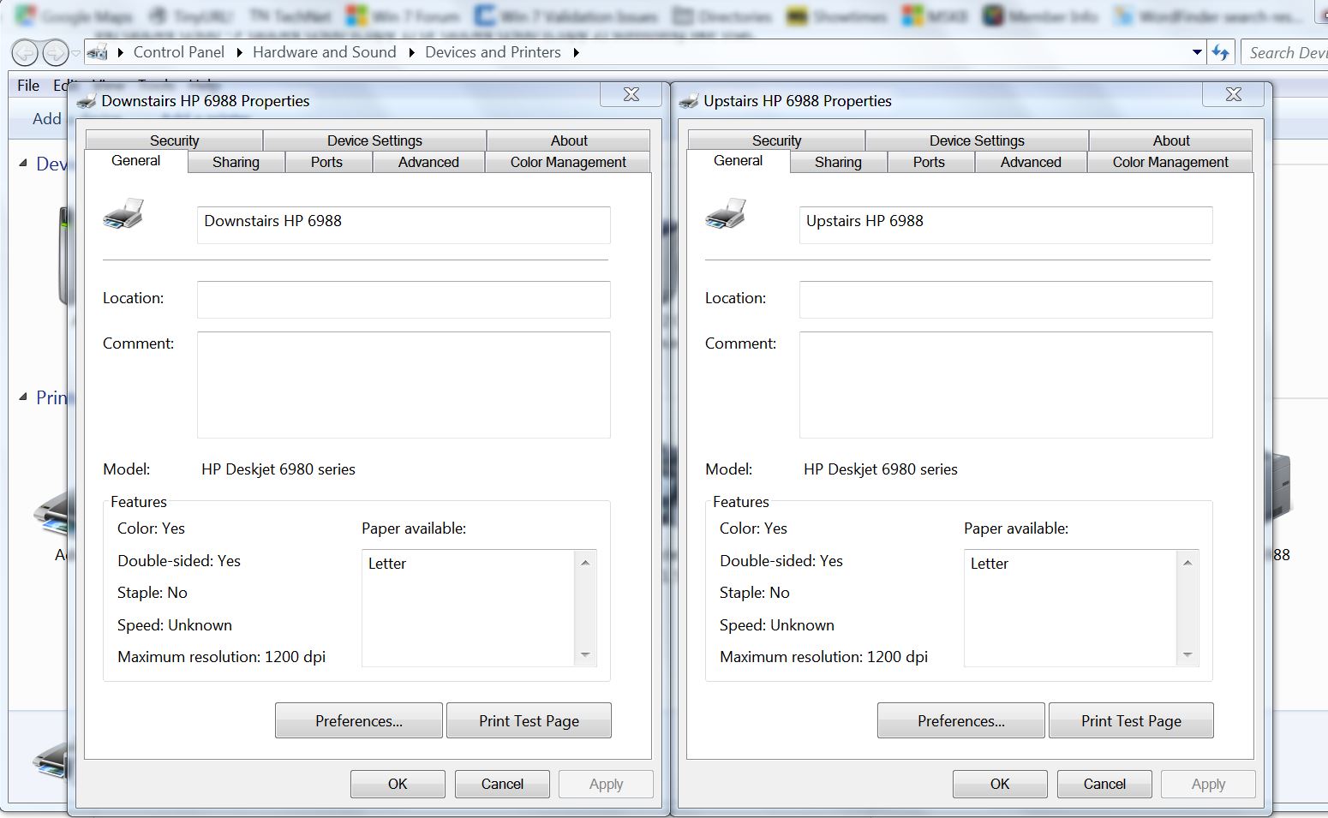Click the refresh icon beside the address bar
Screen dimensions: 1328x818
pyautogui.click(x=1221, y=53)
